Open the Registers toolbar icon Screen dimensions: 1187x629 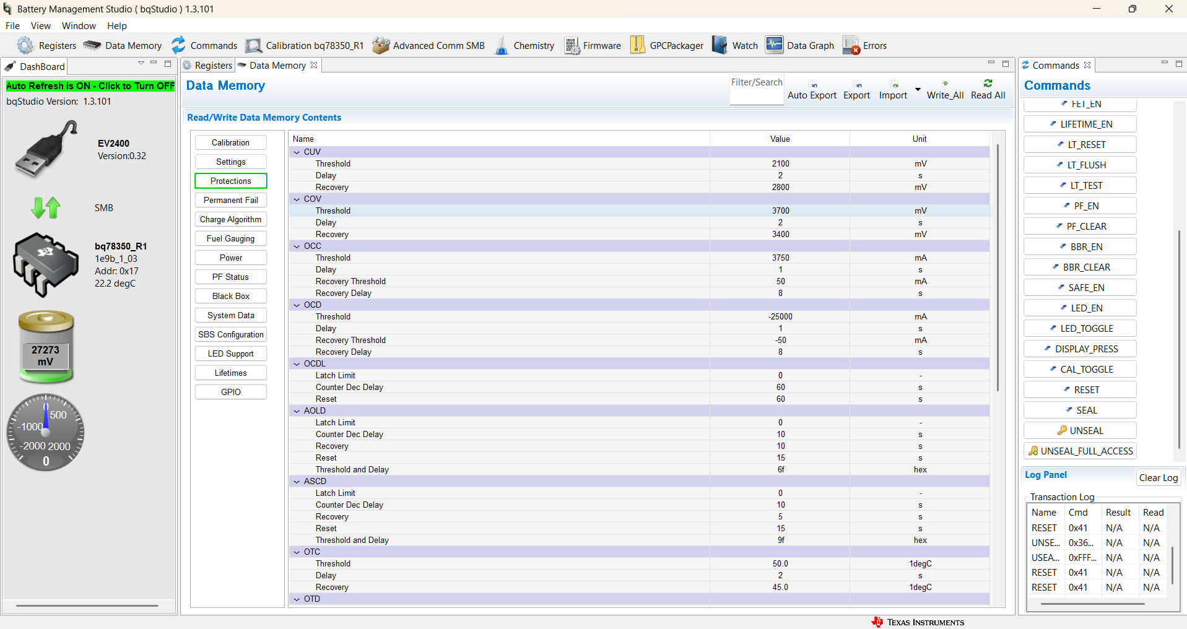(x=25, y=45)
